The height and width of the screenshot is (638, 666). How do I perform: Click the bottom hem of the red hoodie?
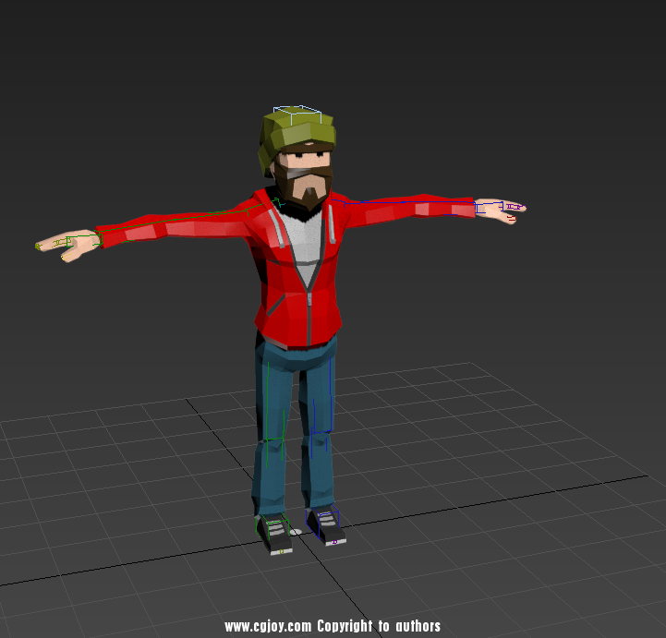[x=294, y=342]
